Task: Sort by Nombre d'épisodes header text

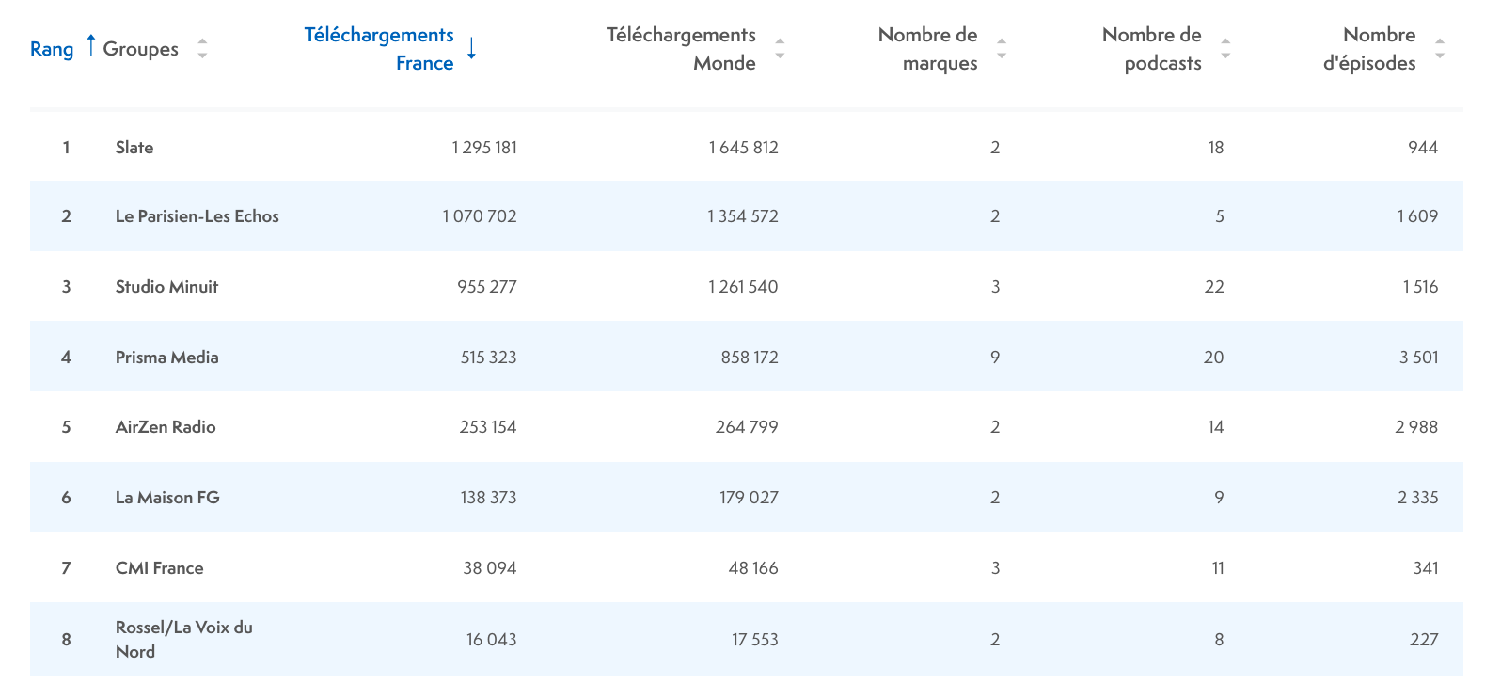Action: 1369,49
